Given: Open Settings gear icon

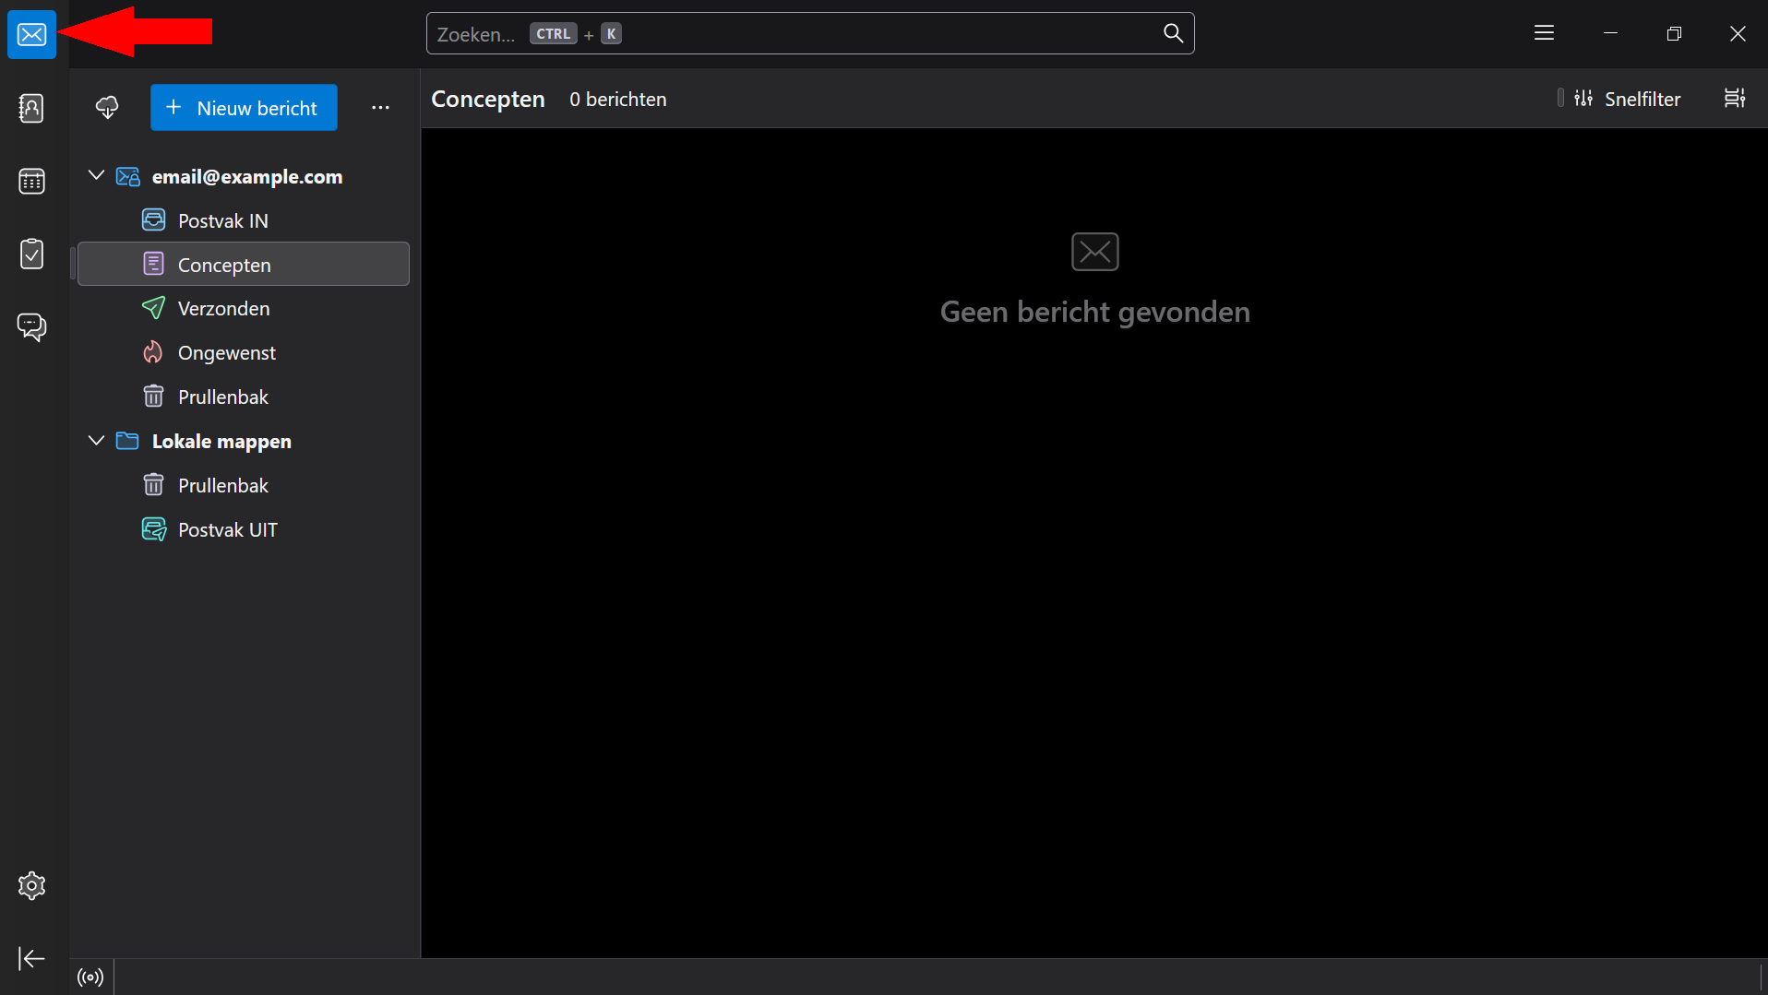Looking at the screenshot, I should click(31, 885).
